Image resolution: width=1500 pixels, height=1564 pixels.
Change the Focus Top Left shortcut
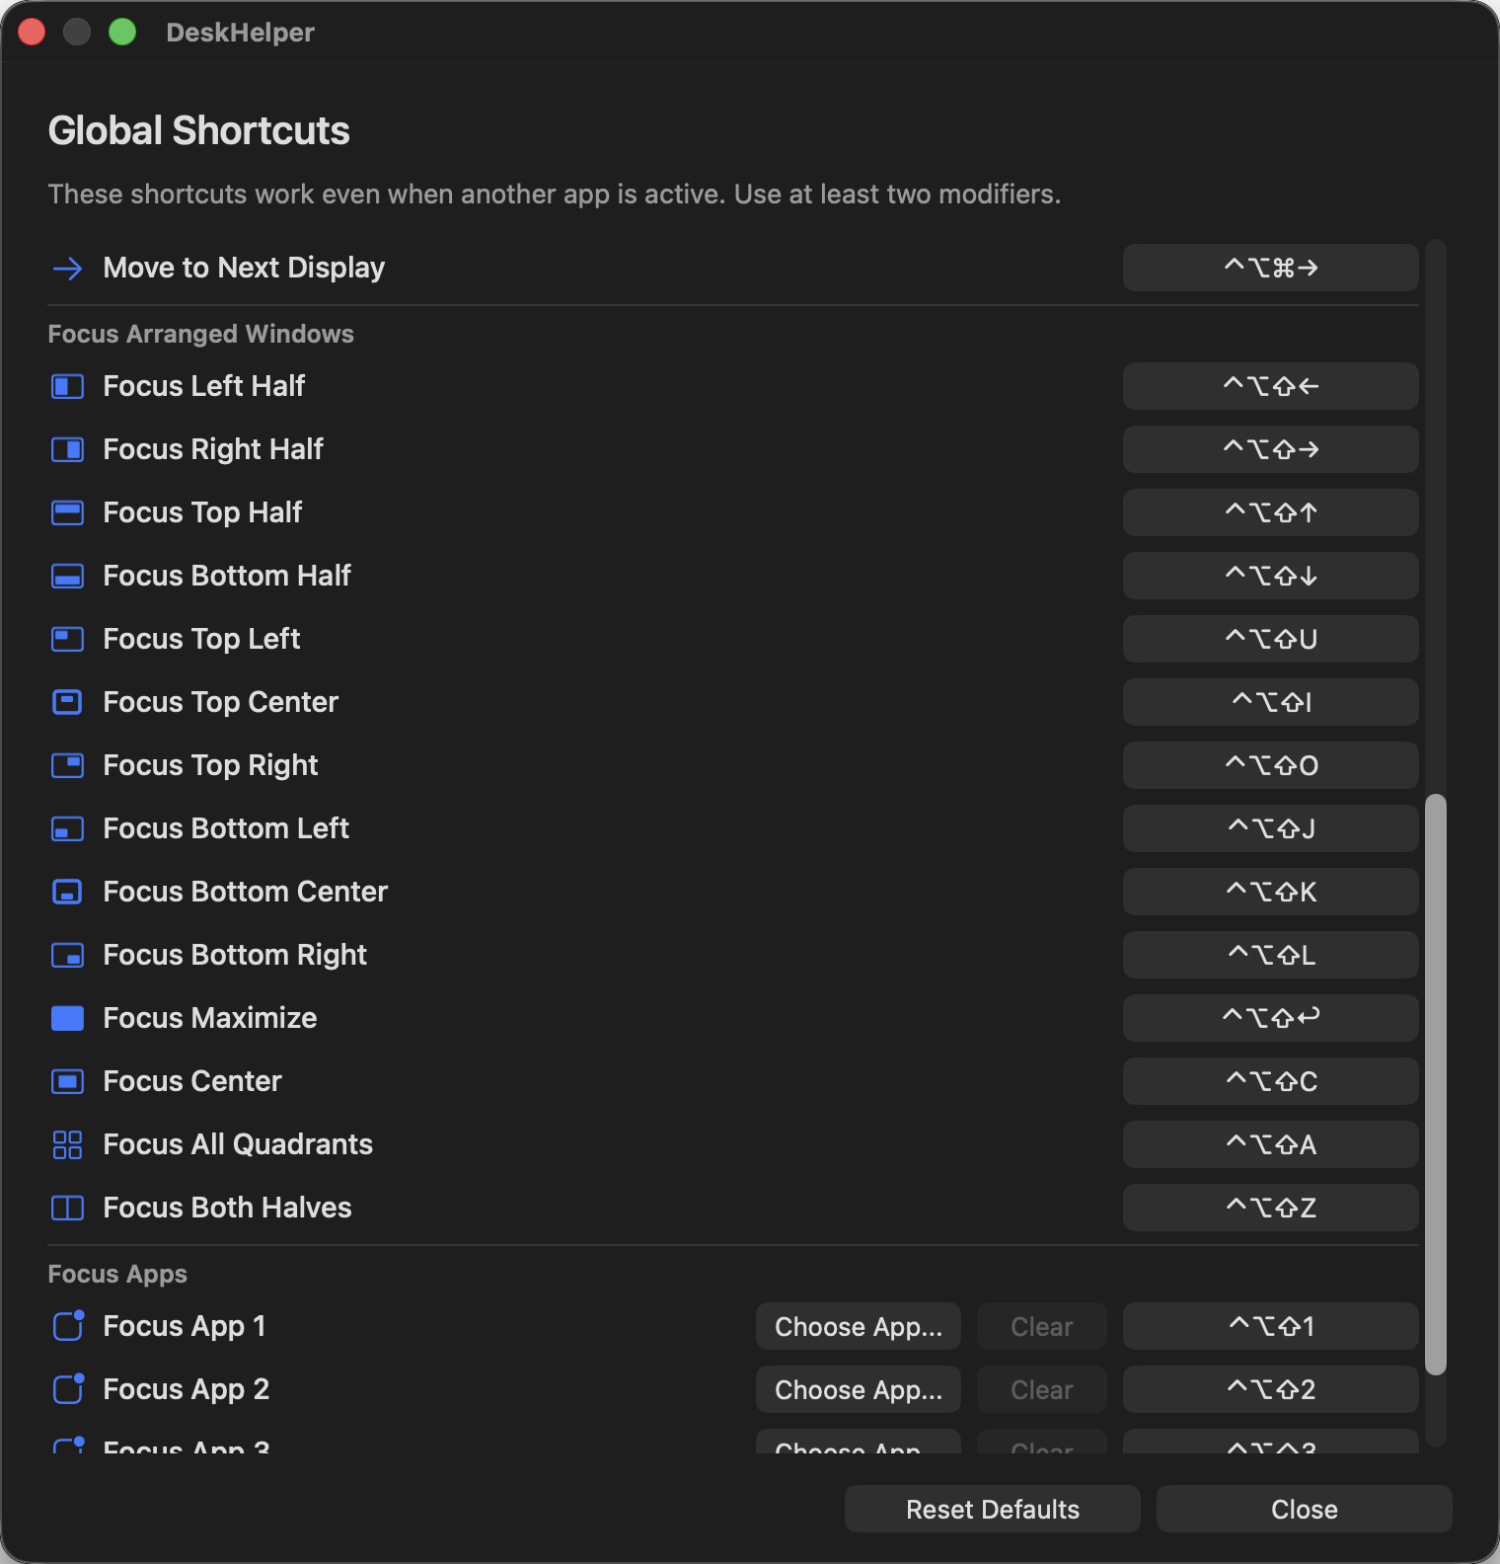click(1271, 639)
